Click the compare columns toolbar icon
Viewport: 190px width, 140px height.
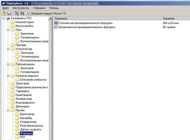(x=16, y=14)
